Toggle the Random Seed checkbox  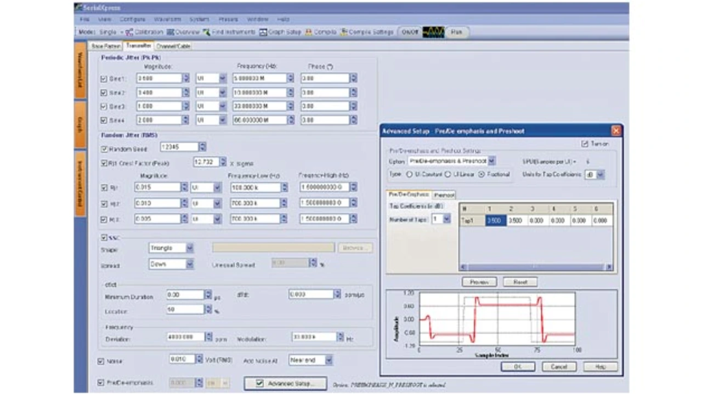105,149
